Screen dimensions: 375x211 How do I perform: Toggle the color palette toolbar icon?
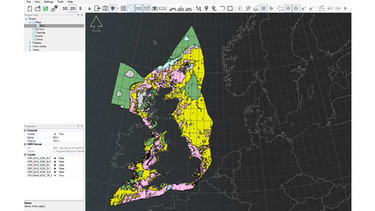coord(113,9)
